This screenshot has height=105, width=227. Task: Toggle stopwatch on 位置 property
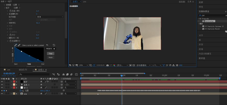(x=20, y=91)
